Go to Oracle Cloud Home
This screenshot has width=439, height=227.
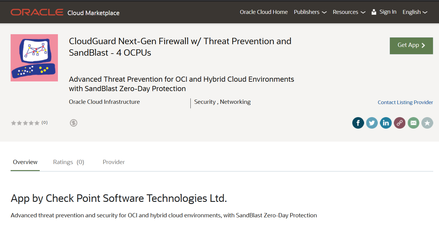pos(264,12)
